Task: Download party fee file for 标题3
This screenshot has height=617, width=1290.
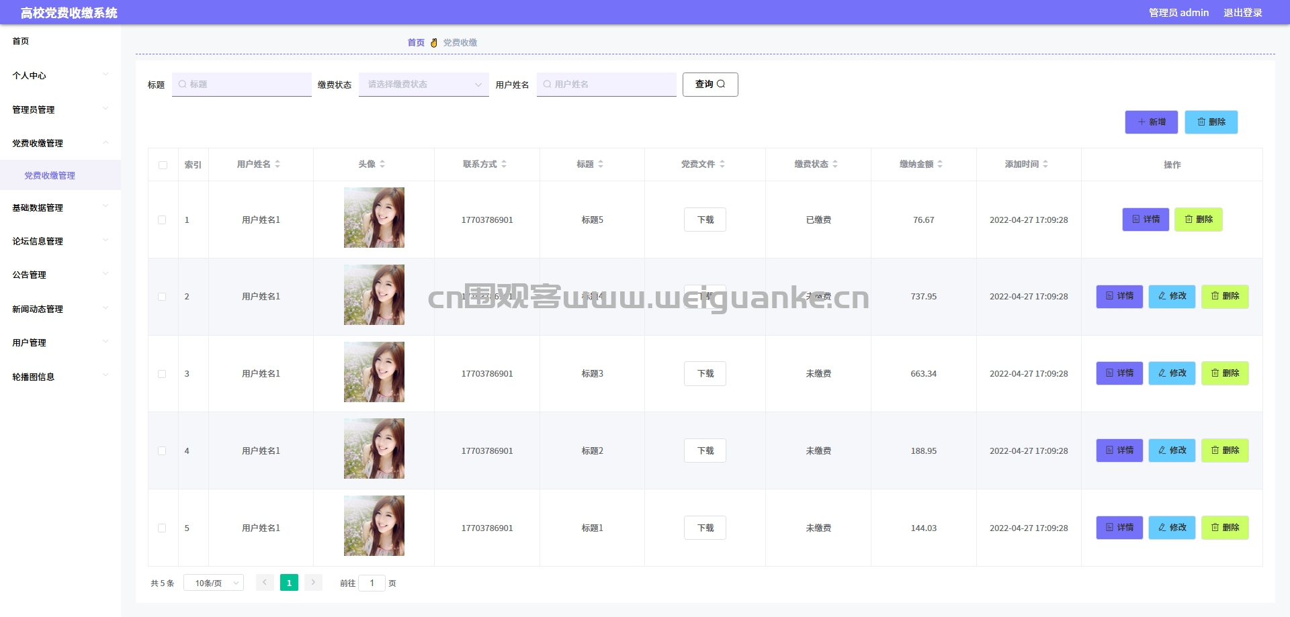Action: tap(705, 373)
